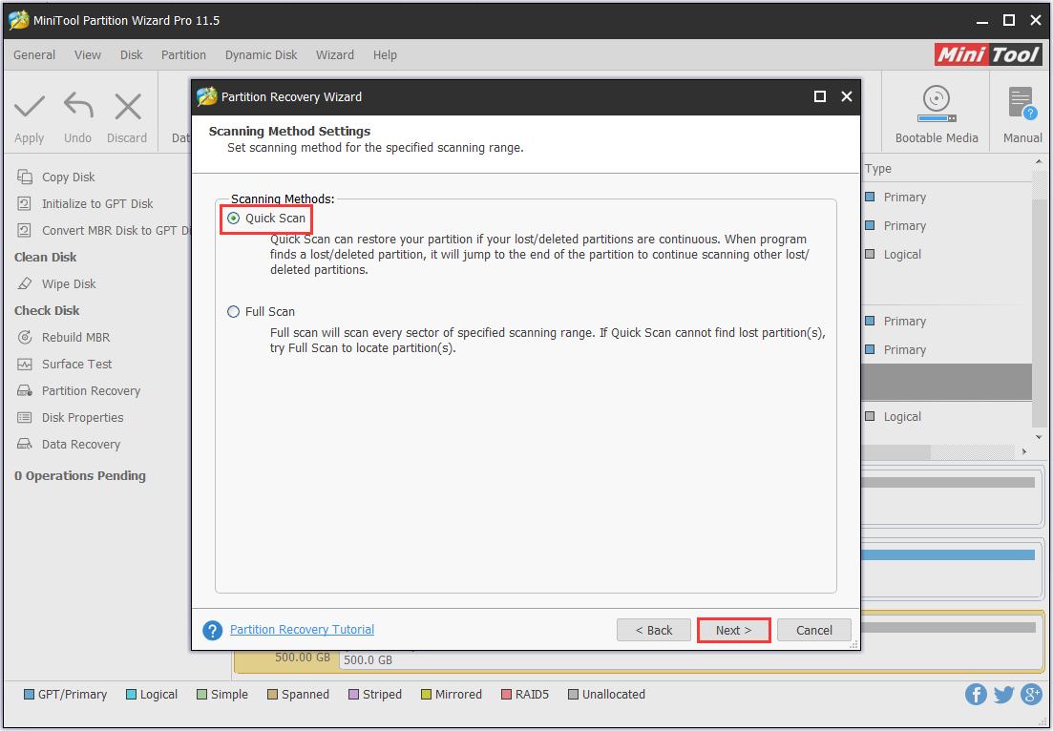
Task: Open the Wizard menu
Action: click(335, 55)
